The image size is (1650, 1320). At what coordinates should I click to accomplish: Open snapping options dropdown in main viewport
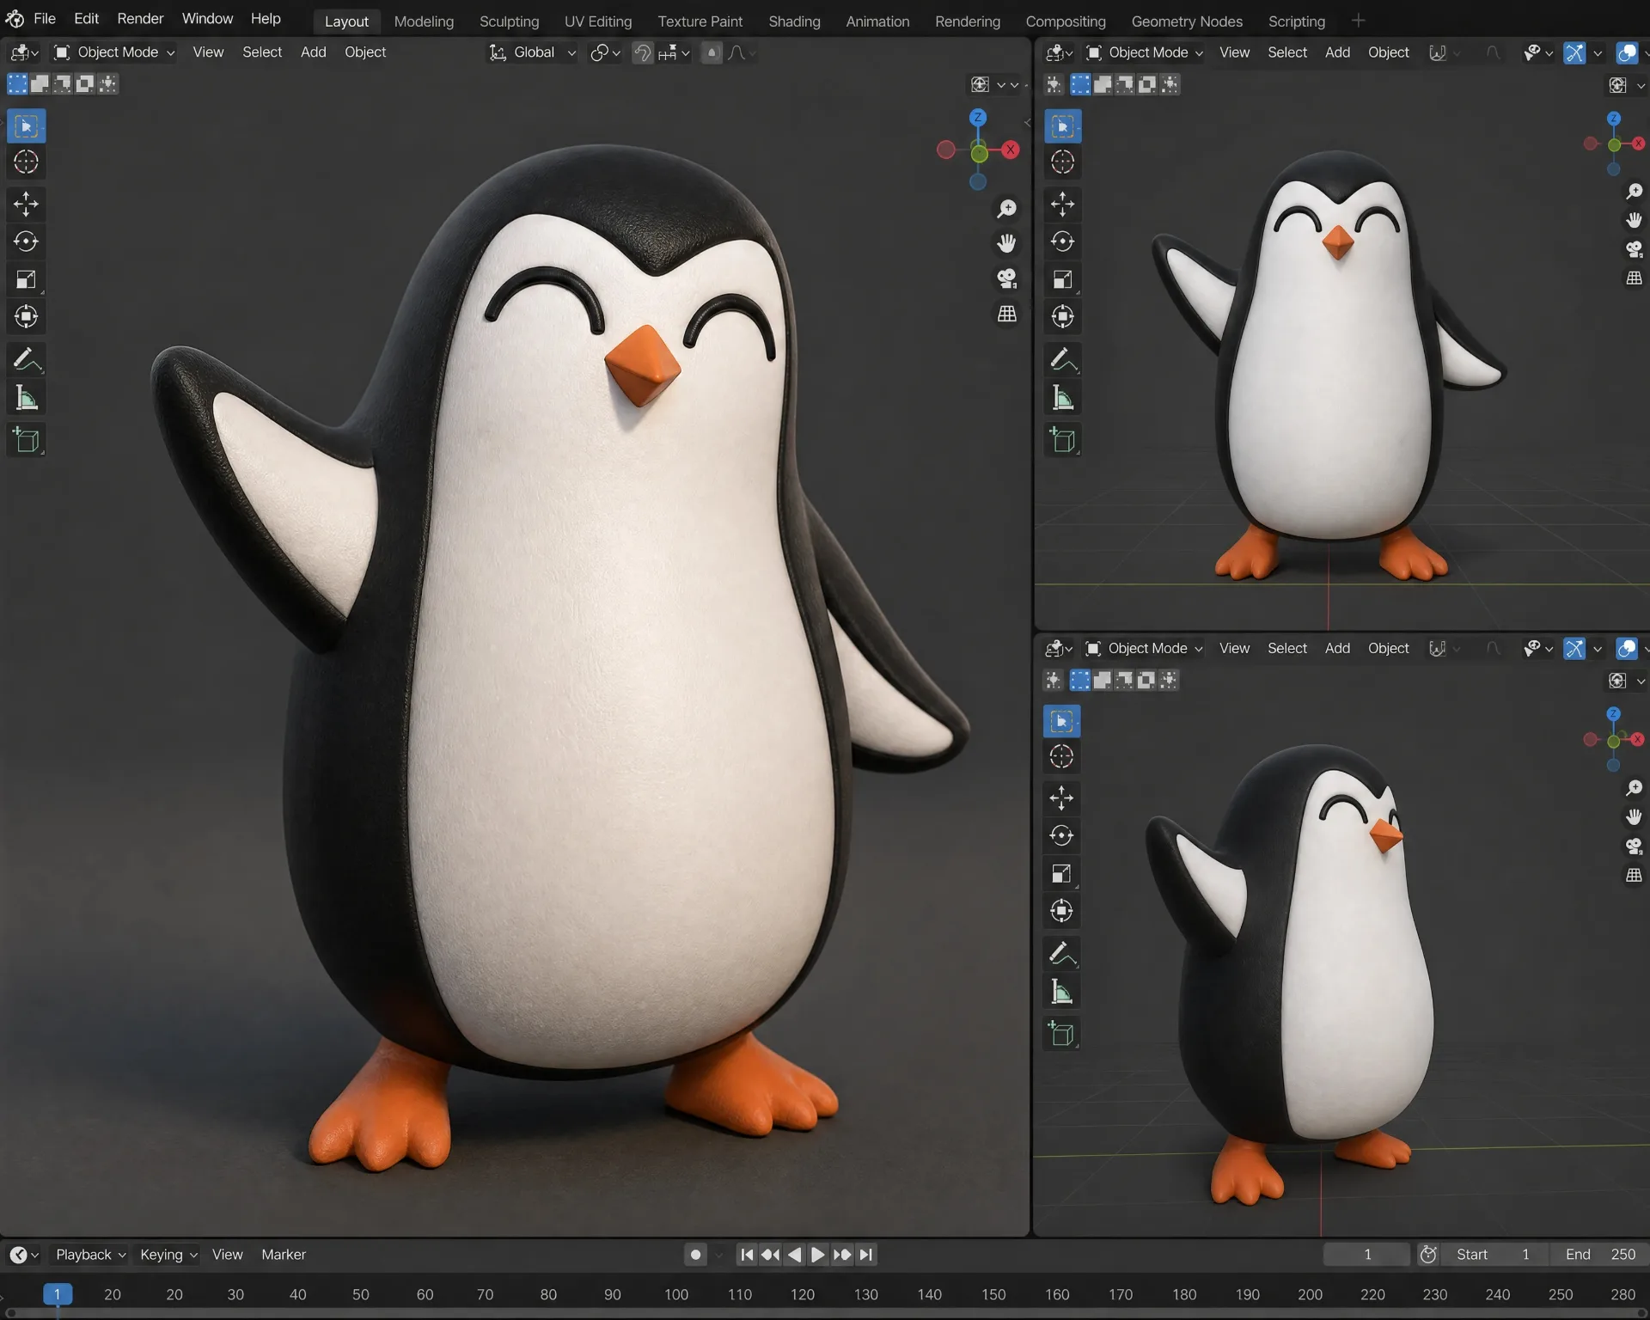[x=675, y=52]
